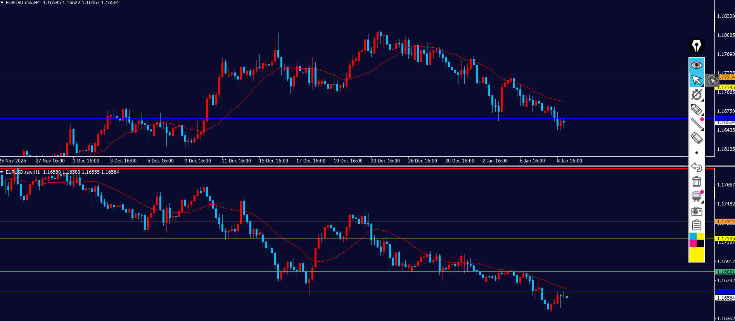Pick the cyan color swatch
Screen dimensions: 735x321
pyautogui.click(x=693, y=236)
